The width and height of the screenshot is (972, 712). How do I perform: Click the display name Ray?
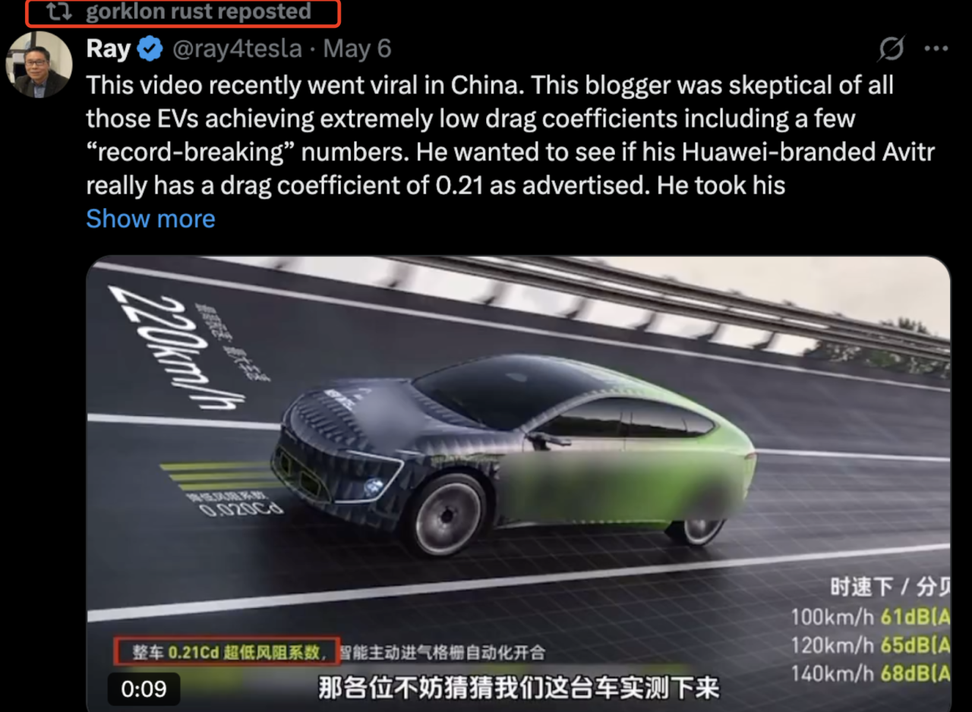click(108, 49)
